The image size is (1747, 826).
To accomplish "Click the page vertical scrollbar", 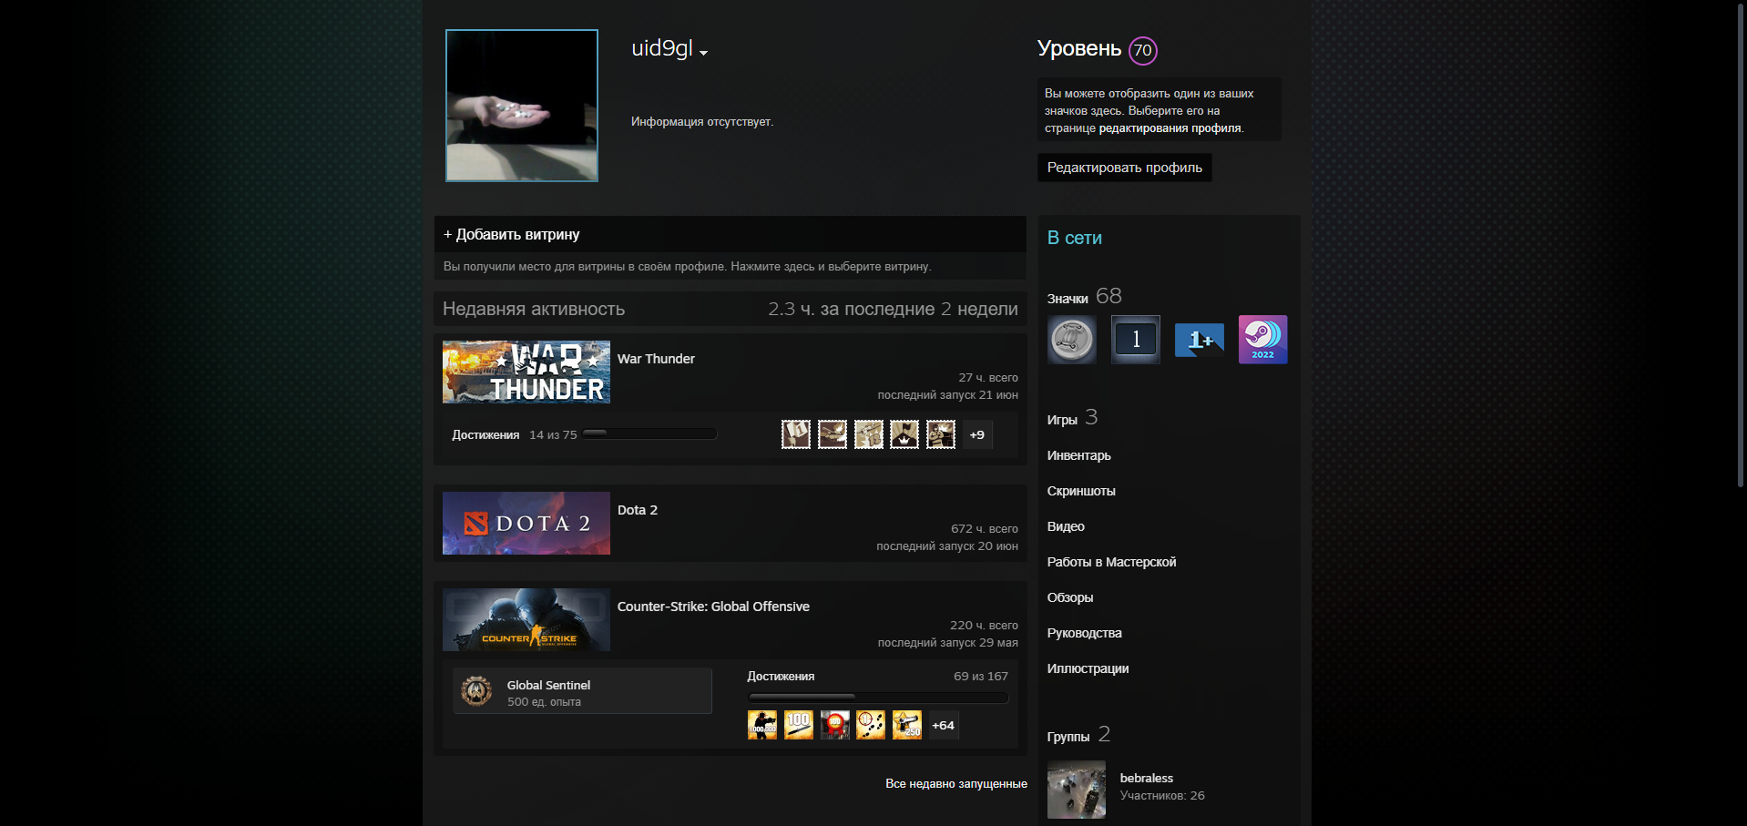I will point(1741,244).
